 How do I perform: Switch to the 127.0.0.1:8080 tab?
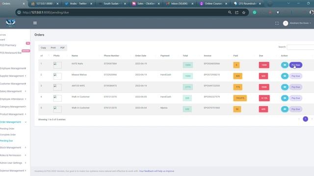click(44, 3)
